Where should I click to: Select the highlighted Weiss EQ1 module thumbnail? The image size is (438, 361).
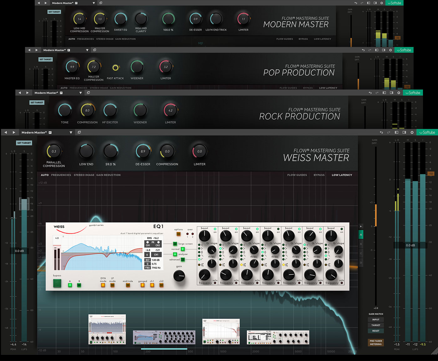tap(164, 338)
